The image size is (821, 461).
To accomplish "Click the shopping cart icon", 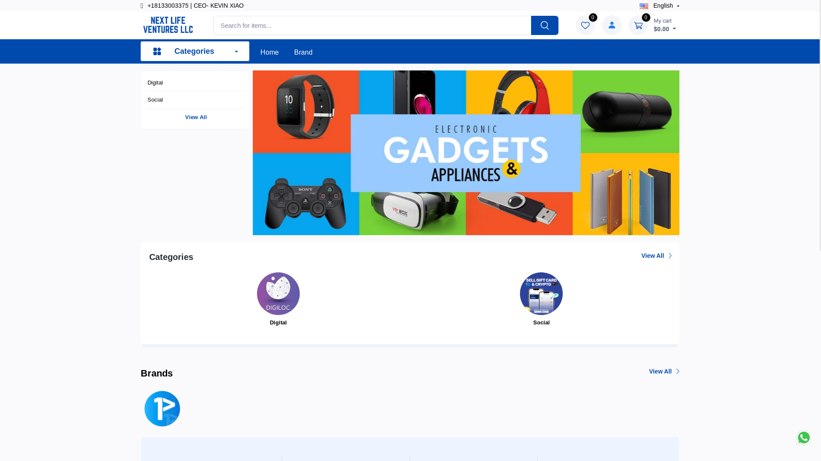I will 638,25.
